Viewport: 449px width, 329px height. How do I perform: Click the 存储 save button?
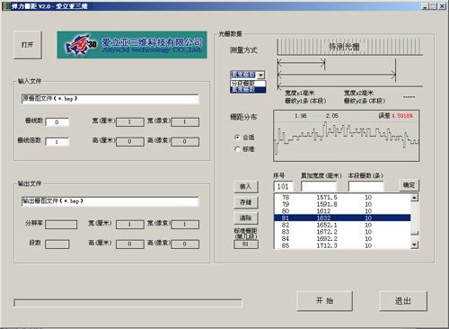(246, 202)
